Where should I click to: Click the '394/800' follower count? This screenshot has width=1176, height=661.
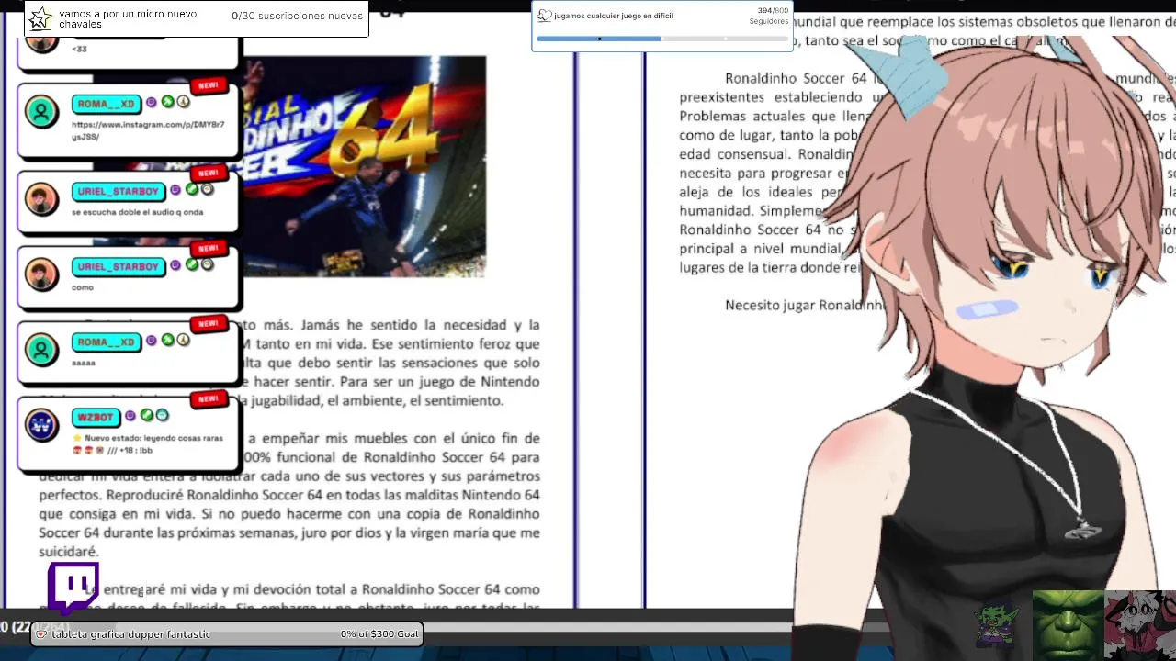click(773, 11)
